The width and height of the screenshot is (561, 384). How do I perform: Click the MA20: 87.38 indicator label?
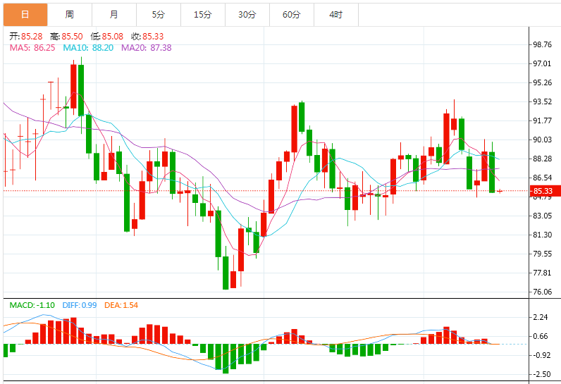point(147,47)
